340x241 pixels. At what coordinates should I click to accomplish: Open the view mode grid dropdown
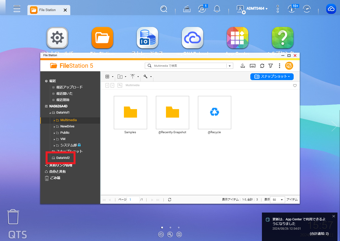pyautogui.click(x=109, y=77)
